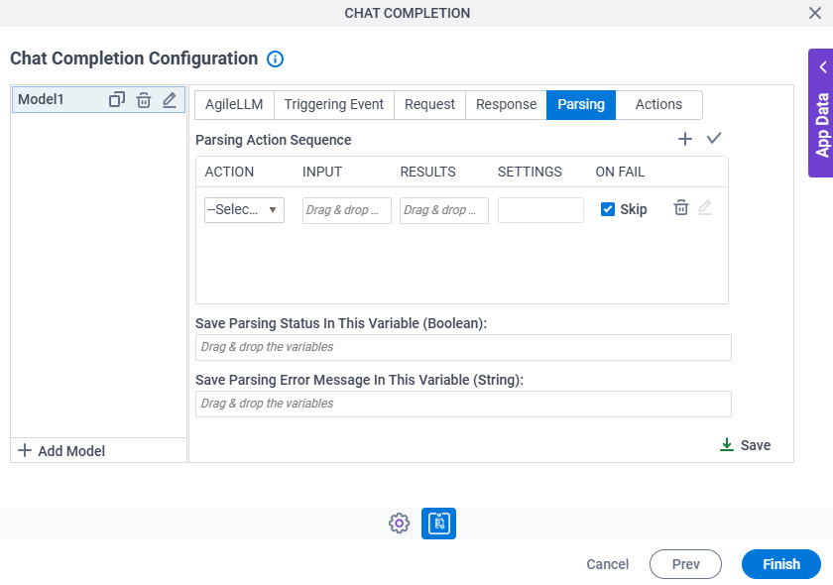Image resolution: width=833 pixels, height=585 pixels.
Task: Open the Action select dropdown
Action: tap(244, 210)
